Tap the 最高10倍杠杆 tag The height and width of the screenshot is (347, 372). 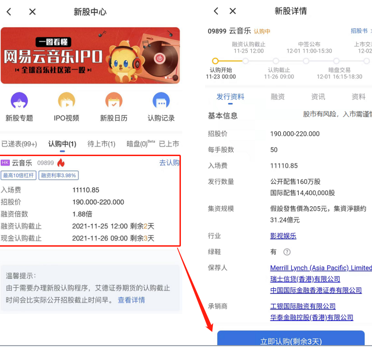[x=19, y=176]
